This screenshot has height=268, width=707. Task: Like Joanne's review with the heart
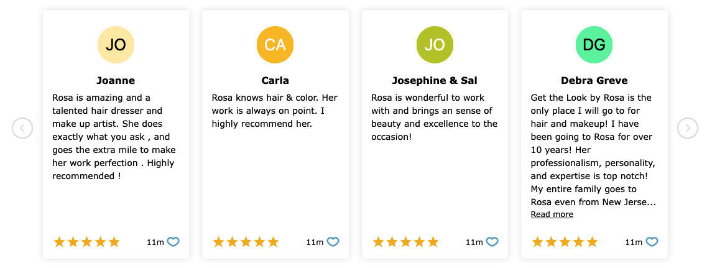pyautogui.click(x=173, y=243)
